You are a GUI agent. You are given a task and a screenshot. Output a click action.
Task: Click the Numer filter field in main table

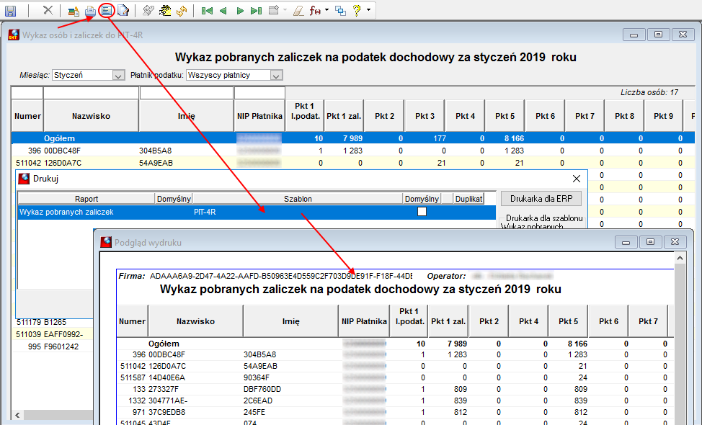(27, 93)
